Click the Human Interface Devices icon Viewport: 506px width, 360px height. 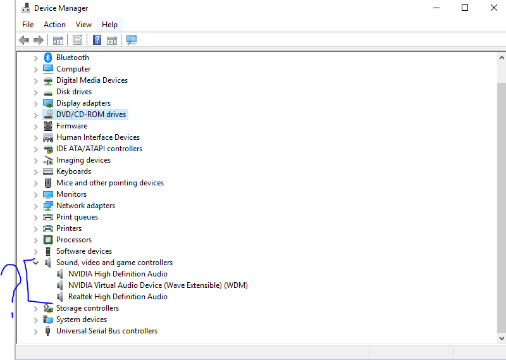tap(48, 137)
